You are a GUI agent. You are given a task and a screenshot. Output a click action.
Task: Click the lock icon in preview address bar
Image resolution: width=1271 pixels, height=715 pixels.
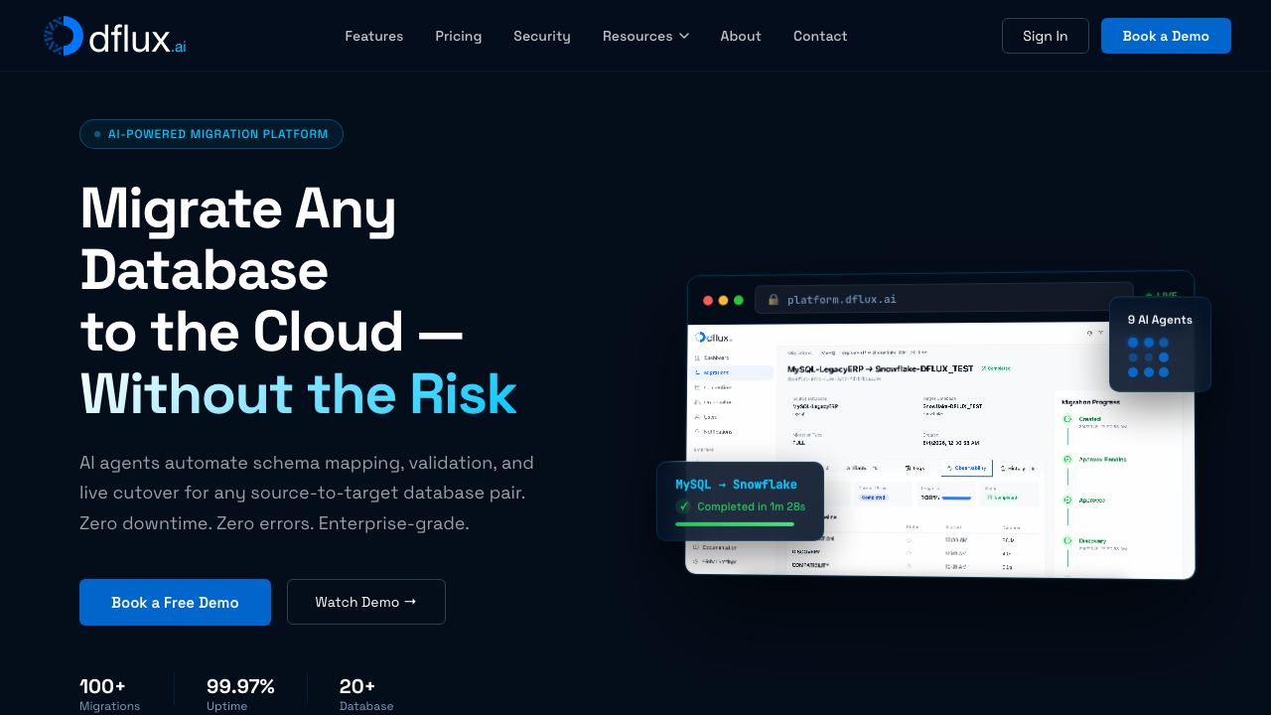[774, 300]
